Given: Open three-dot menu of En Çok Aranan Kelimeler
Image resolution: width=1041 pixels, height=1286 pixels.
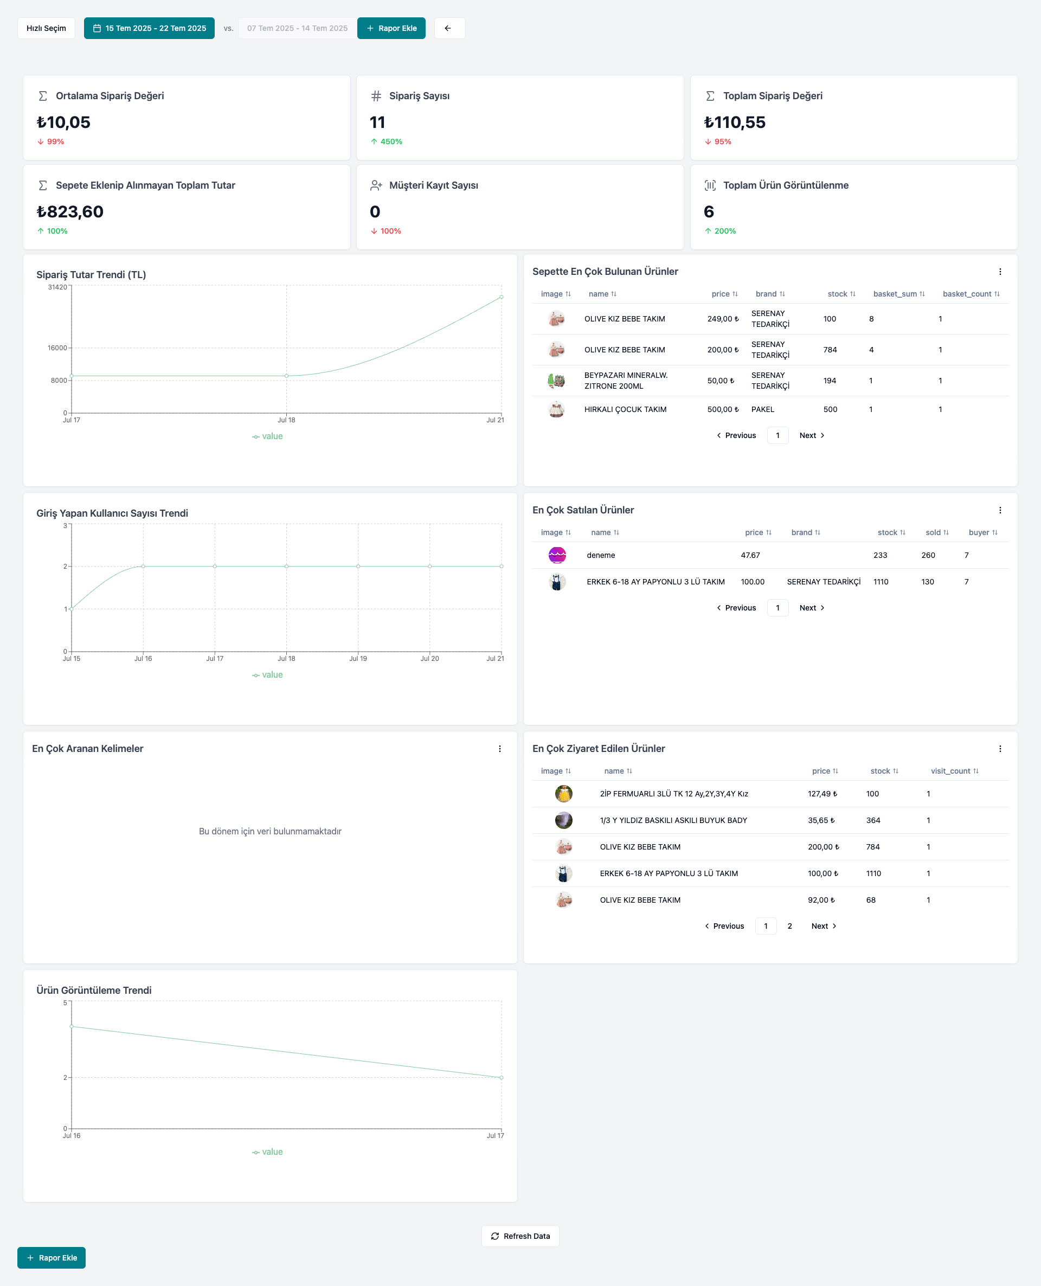Looking at the screenshot, I should pos(499,749).
